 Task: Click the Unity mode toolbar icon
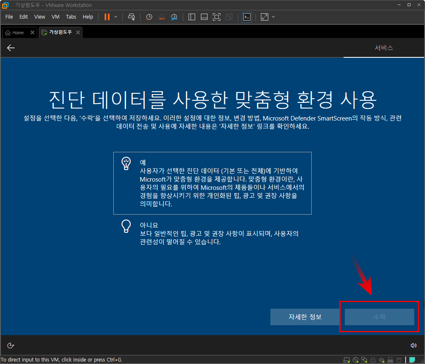(x=229, y=17)
